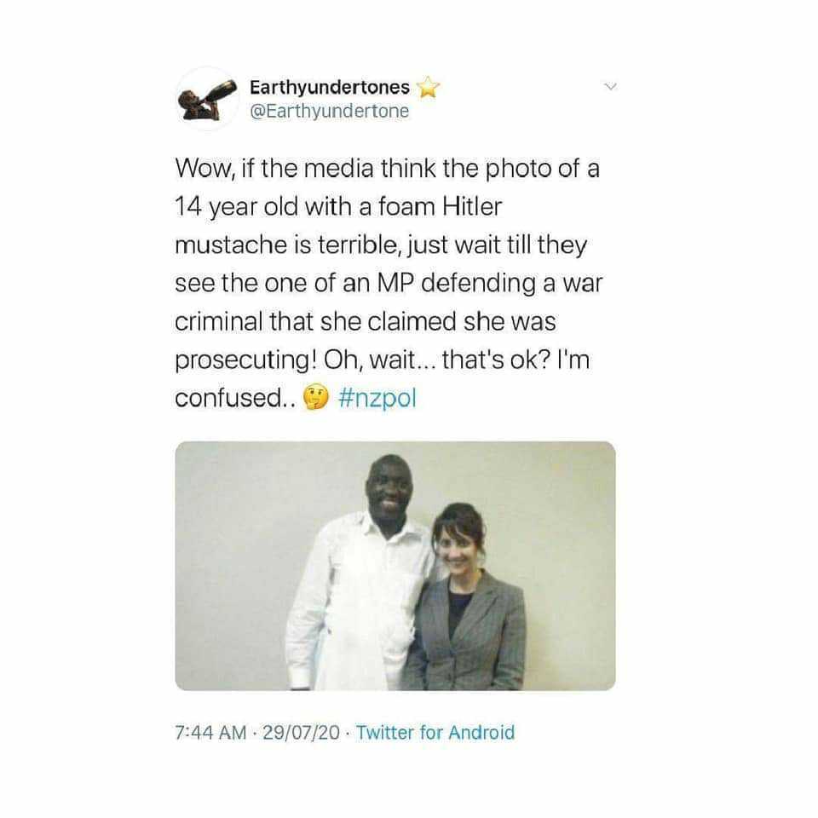Open the Earthyundertones profile avatar

click(x=207, y=98)
